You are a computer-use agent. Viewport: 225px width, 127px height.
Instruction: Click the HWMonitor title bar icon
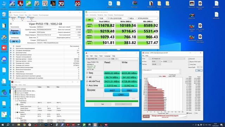pos(12,82)
